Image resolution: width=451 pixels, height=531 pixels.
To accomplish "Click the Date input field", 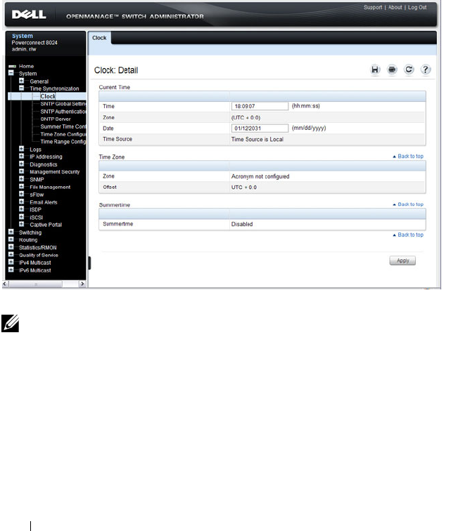I will (x=260, y=129).
